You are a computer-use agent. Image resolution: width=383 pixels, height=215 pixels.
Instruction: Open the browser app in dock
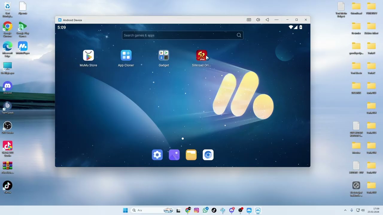coord(208,155)
